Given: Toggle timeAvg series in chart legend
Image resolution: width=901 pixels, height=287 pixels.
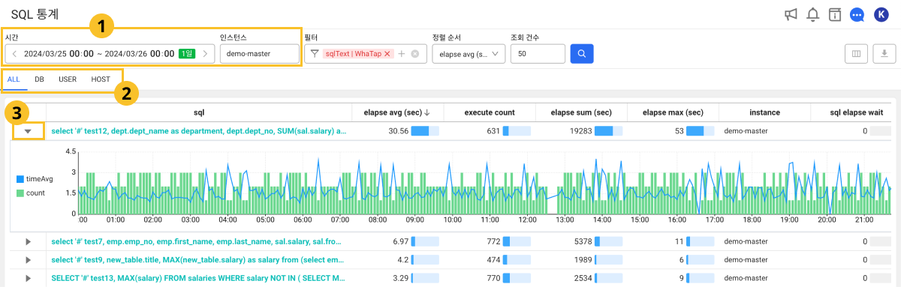Looking at the screenshot, I should tap(35, 179).
